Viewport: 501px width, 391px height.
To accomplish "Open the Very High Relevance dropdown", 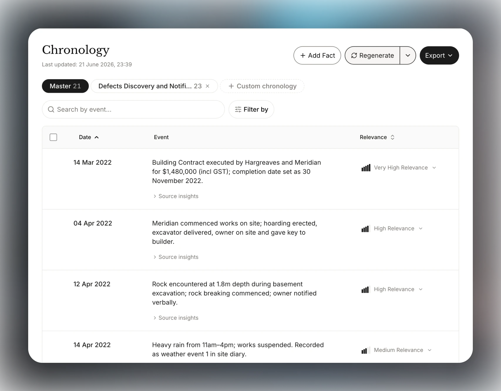I will tap(399, 168).
